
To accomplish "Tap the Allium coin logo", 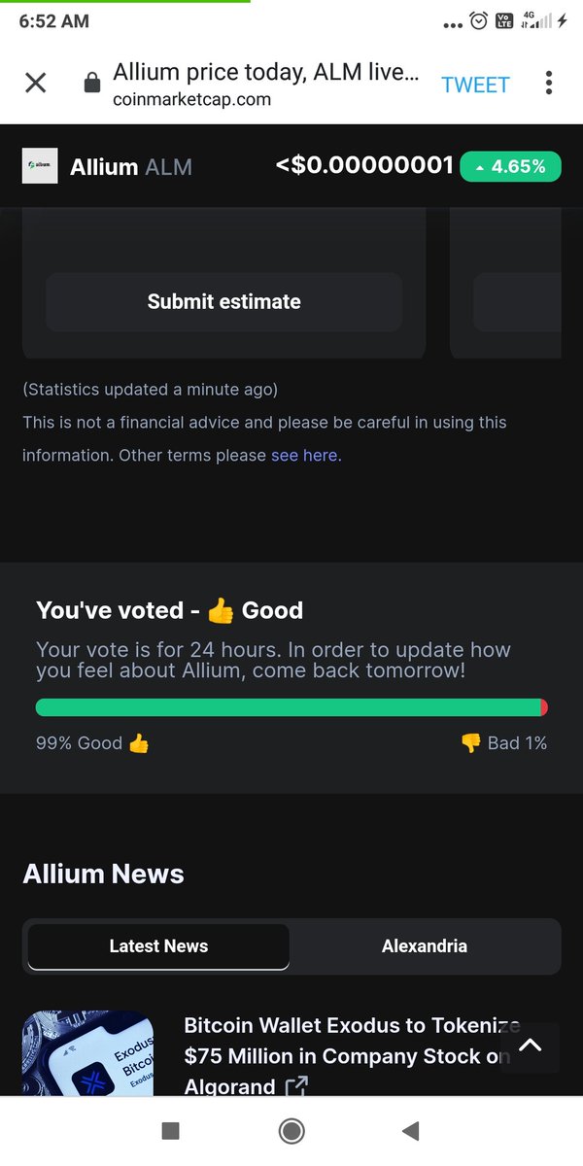I will pyautogui.click(x=40, y=166).
